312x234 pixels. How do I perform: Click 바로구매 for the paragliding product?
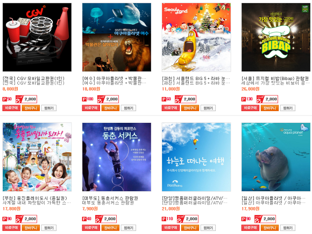171,228
